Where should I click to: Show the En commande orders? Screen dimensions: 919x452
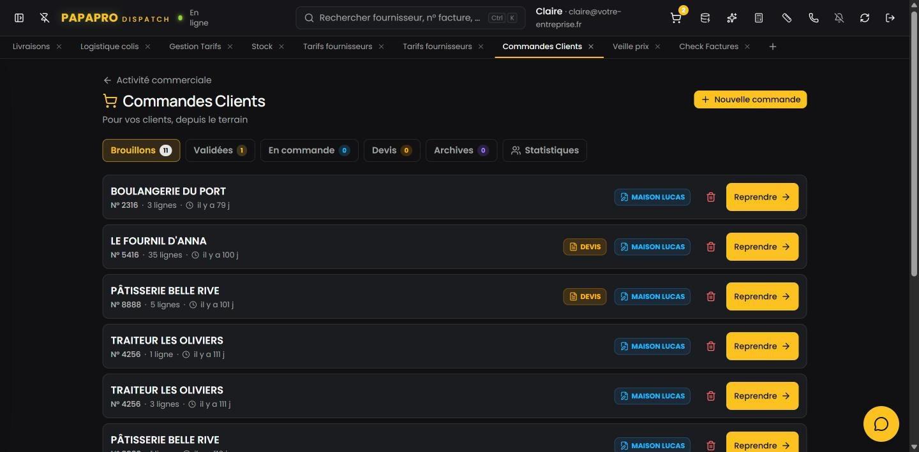[309, 150]
